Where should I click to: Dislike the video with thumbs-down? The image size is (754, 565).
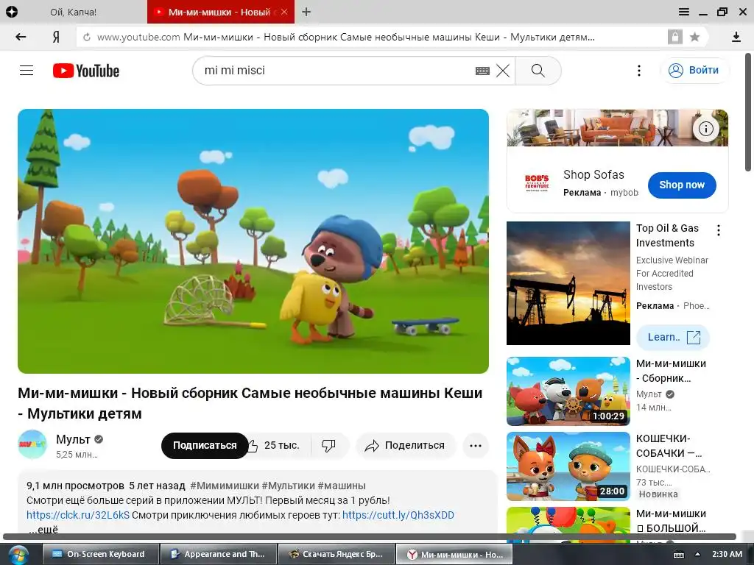tap(329, 445)
